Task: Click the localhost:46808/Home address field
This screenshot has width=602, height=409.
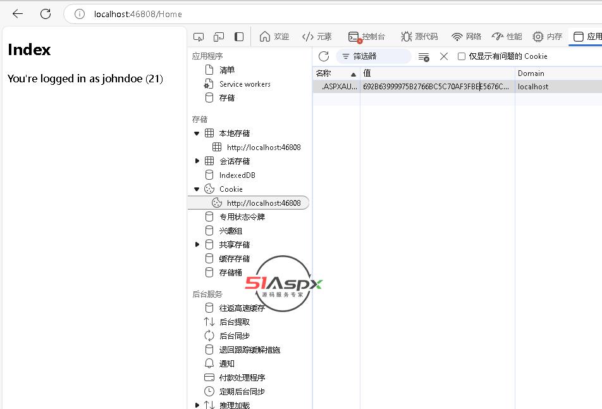Action: point(138,14)
